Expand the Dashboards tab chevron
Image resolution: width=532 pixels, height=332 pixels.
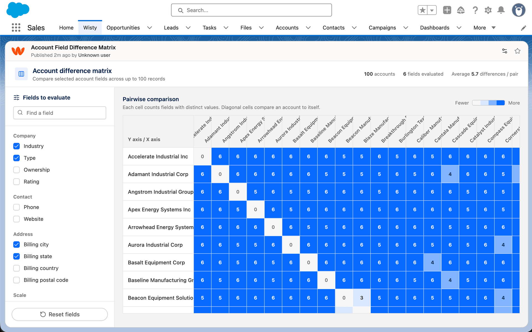[459, 28]
